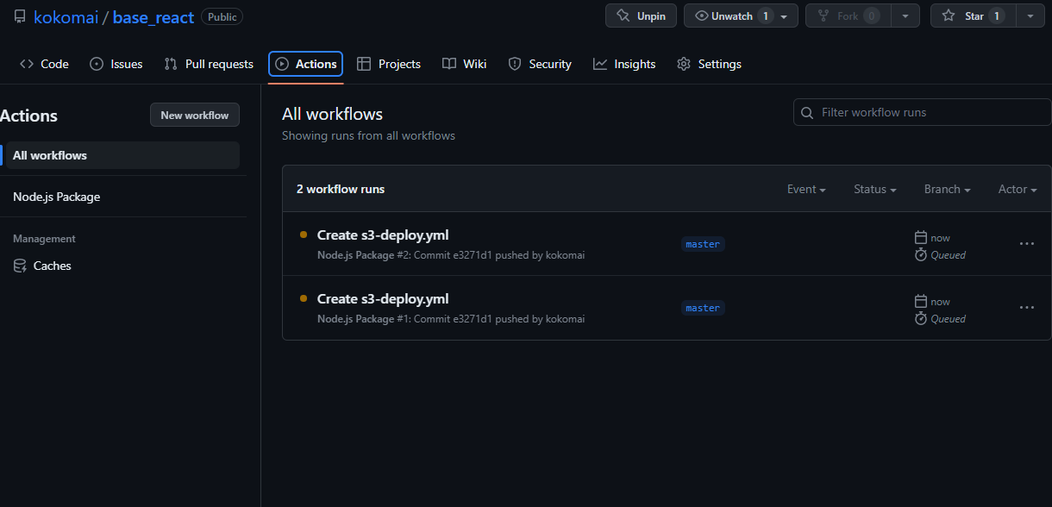
Task: Click the 'Queued' text on run #1
Action: [948, 319]
